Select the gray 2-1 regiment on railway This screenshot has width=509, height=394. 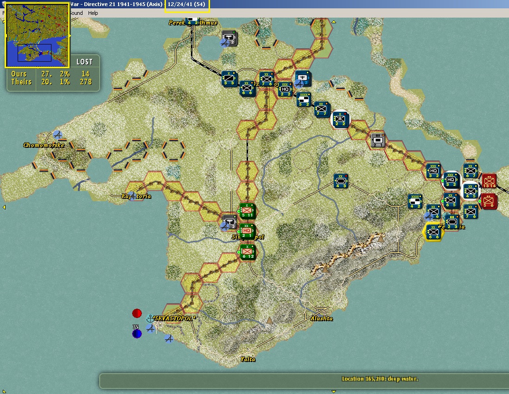tap(377, 140)
